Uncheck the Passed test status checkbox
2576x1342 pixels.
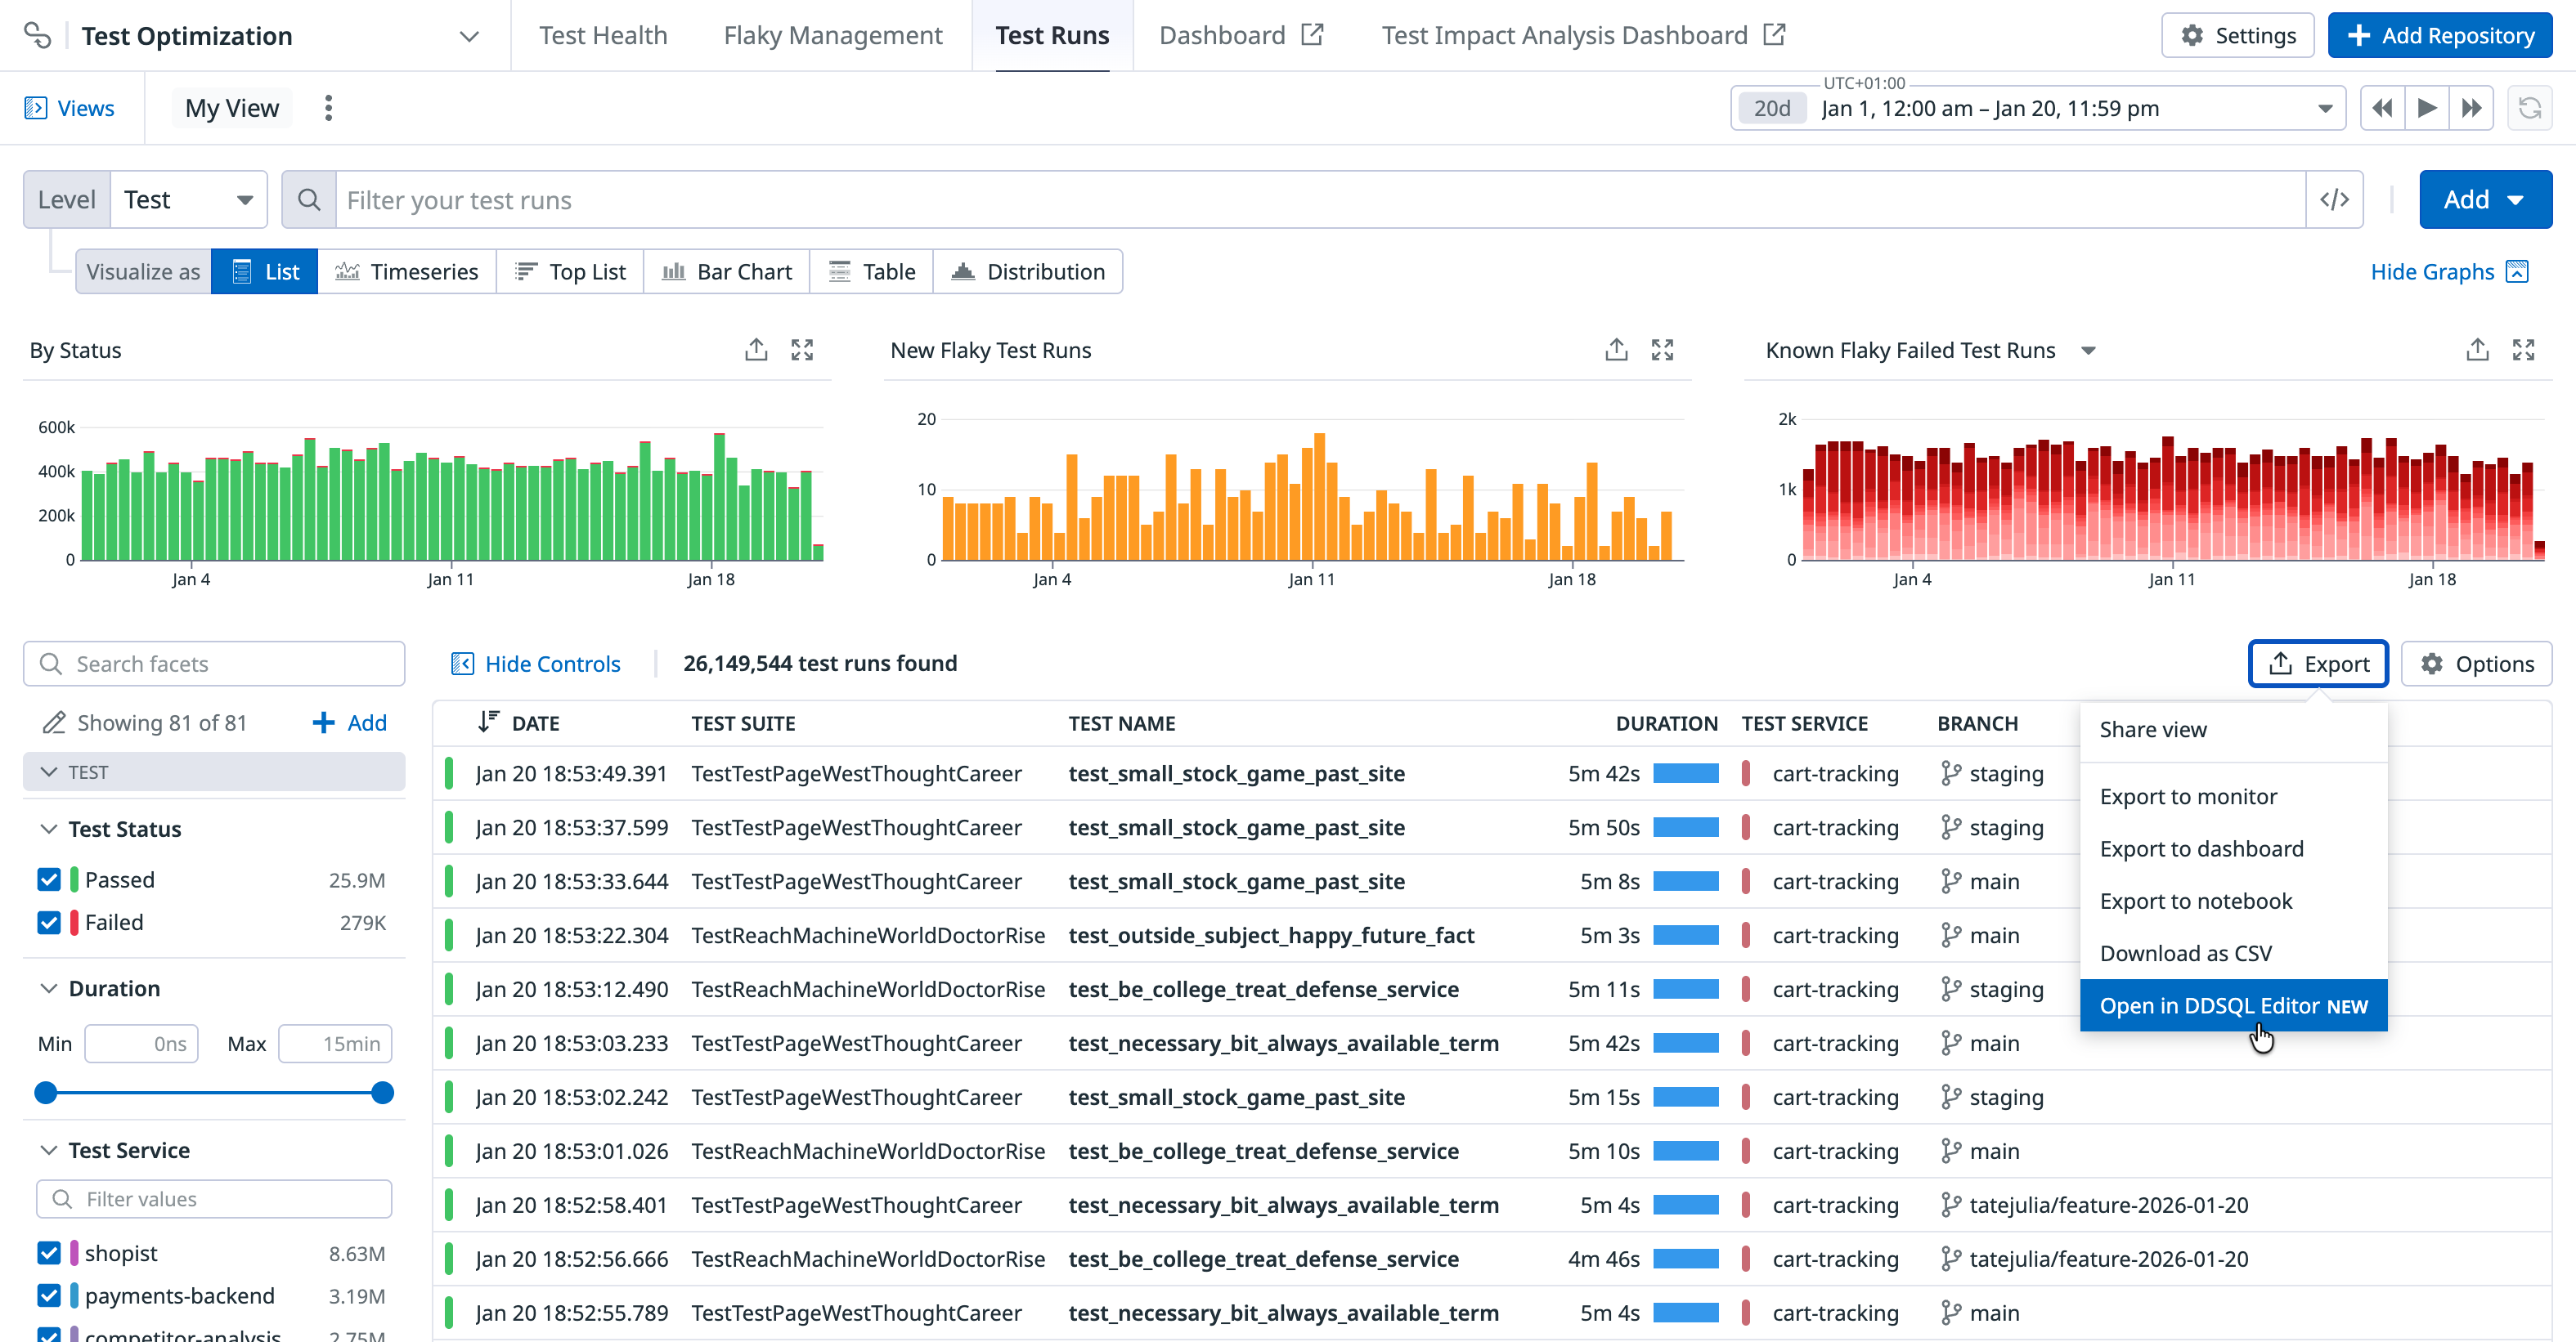(49, 879)
